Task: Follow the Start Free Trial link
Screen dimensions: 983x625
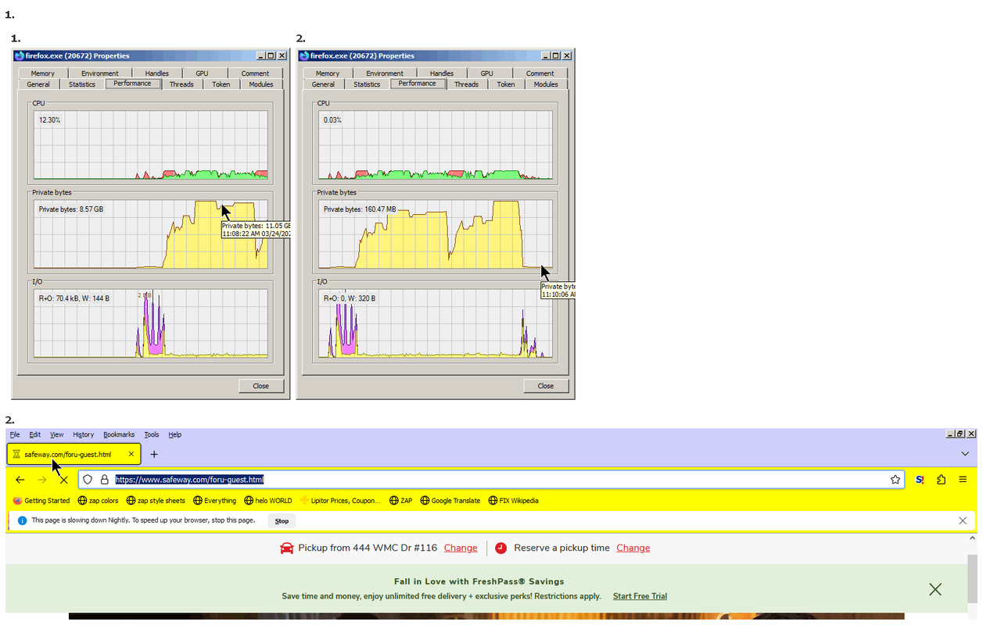Action: click(640, 596)
